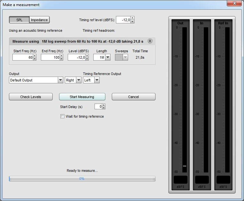Screen dimensions: 244x201
Task: Increase Timing ref level with up arrow
Action: click(x=132, y=18)
